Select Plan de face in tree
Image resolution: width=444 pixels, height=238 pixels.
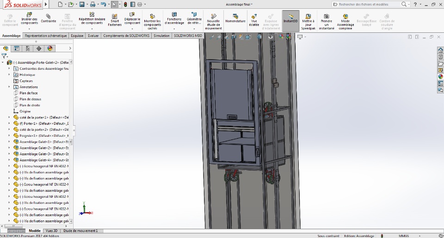pyautogui.click(x=28, y=93)
